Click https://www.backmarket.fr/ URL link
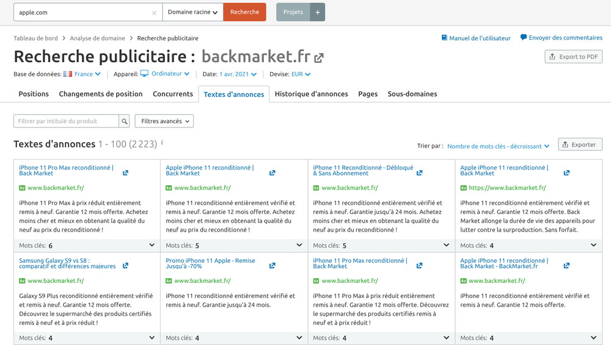611x345 pixels. point(507,188)
